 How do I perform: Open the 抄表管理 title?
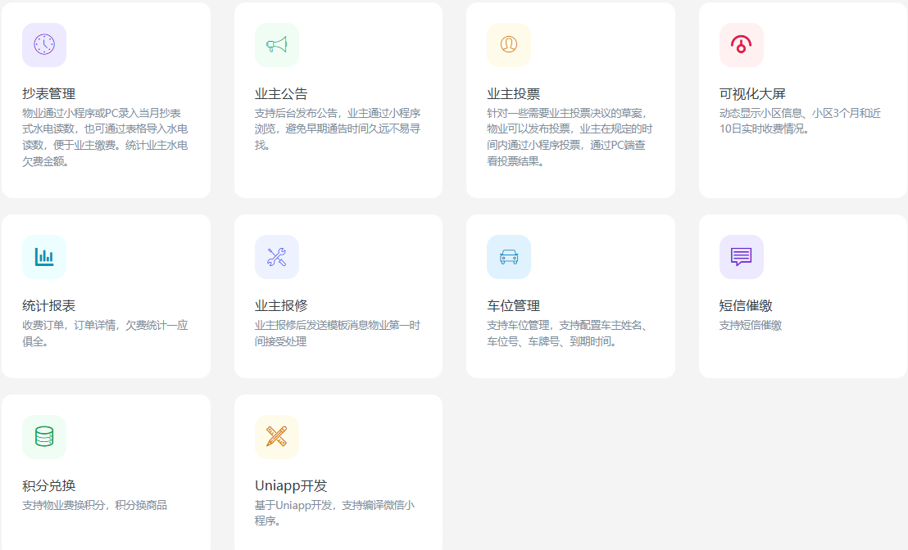coord(49,94)
